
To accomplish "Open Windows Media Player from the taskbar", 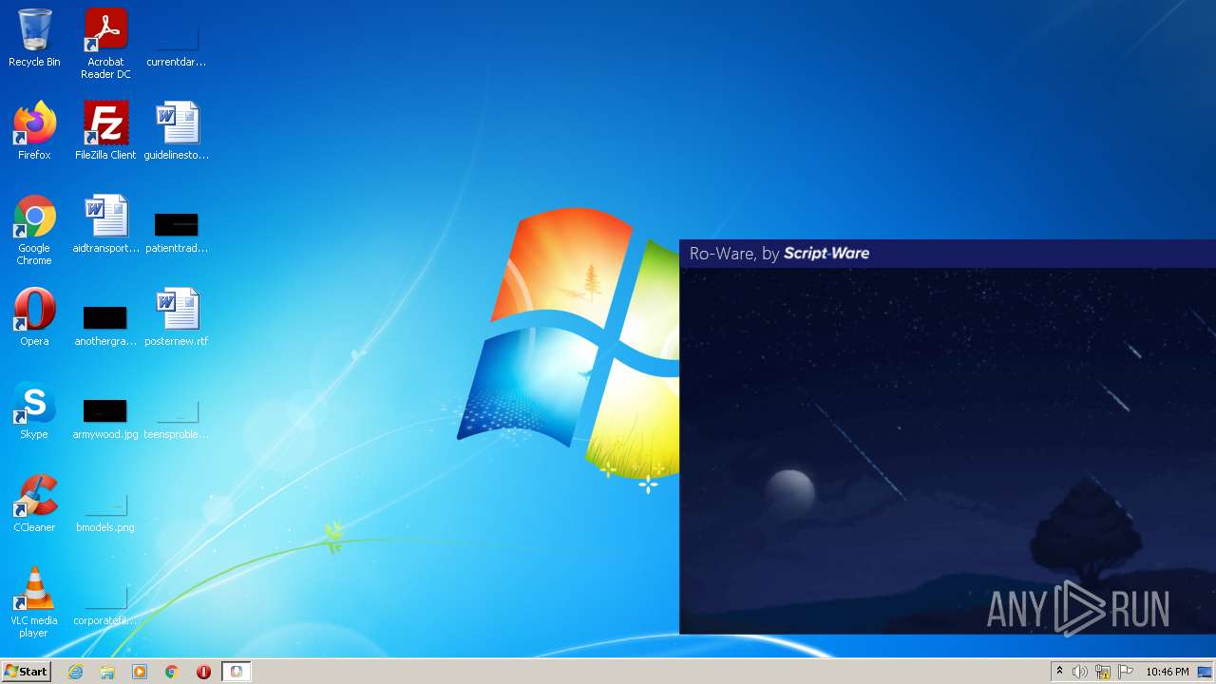I will (140, 672).
